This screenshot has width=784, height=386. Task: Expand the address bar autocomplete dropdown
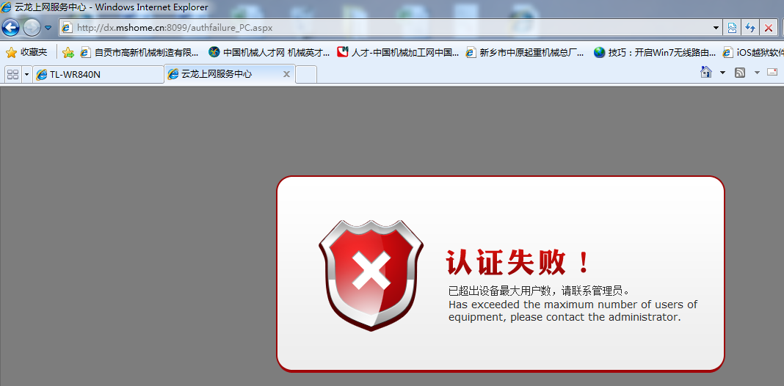[x=716, y=27]
